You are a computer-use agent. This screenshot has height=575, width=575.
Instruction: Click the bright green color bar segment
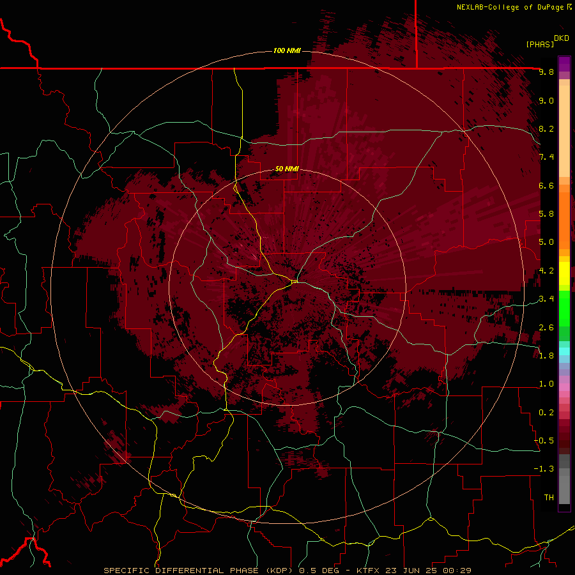click(564, 308)
